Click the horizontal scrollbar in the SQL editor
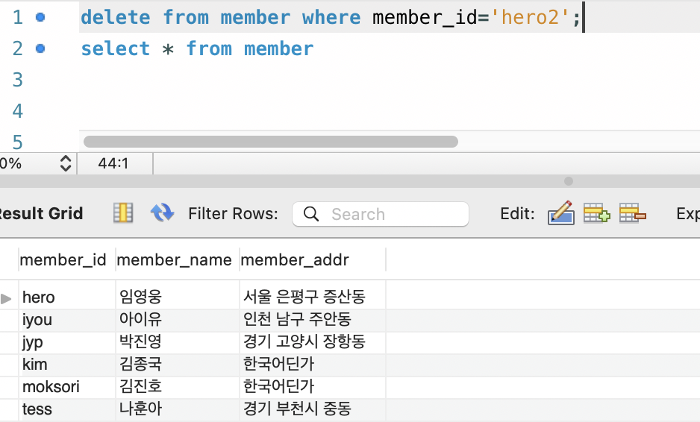Screen dimensions: 700x422 (271, 142)
